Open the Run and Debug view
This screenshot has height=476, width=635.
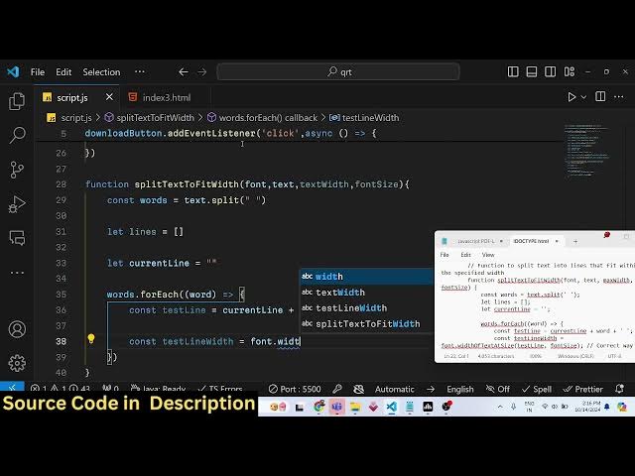[17, 204]
